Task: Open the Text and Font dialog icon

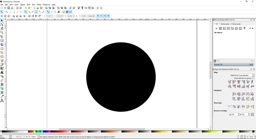Action: tap(82, 8)
